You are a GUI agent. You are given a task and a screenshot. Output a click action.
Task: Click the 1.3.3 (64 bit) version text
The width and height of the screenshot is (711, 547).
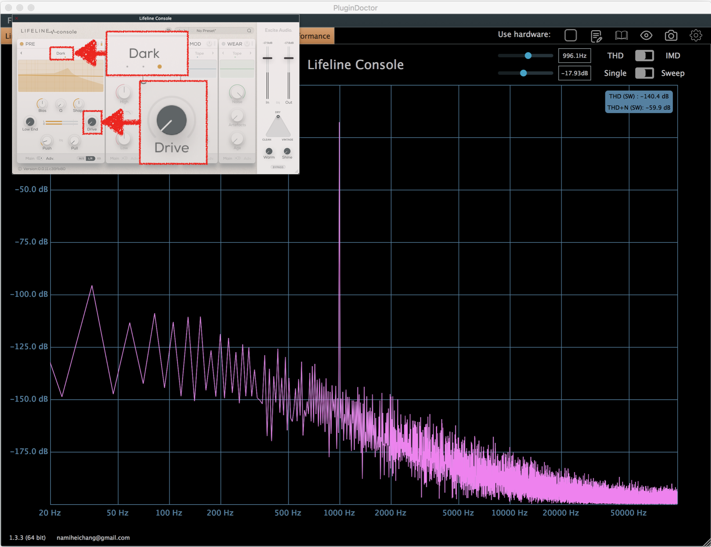click(27, 538)
